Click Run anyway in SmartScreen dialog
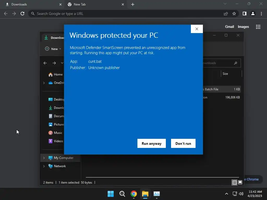This screenshot has width=267, height=200. point(151,143)
